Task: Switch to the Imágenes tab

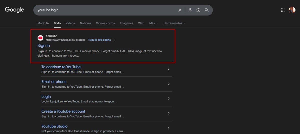Action: (126, 23)
